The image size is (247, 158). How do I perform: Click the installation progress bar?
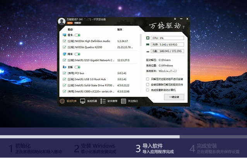pos(123,137)
